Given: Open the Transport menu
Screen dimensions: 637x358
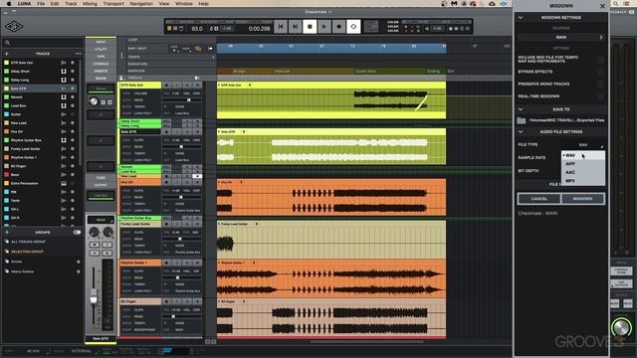Looking at the screenshot, I should tap(113, 4).
